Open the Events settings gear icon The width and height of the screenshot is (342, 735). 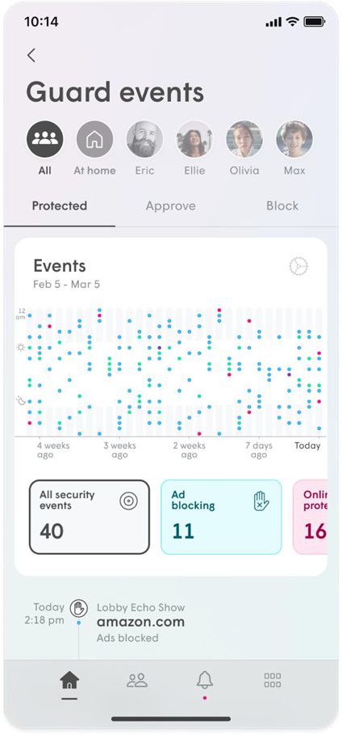(x=298, y=266)
